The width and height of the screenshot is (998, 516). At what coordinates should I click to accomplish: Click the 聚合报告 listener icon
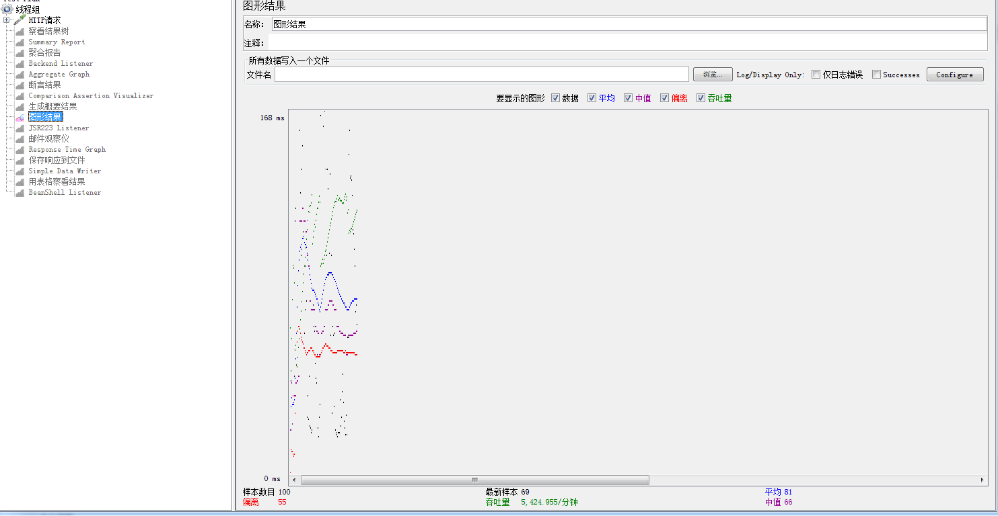[x=20, y=53]
